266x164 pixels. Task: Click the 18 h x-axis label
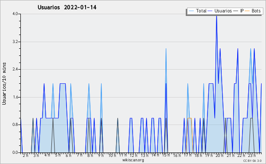pyautogui.click(x=198, y=156)
